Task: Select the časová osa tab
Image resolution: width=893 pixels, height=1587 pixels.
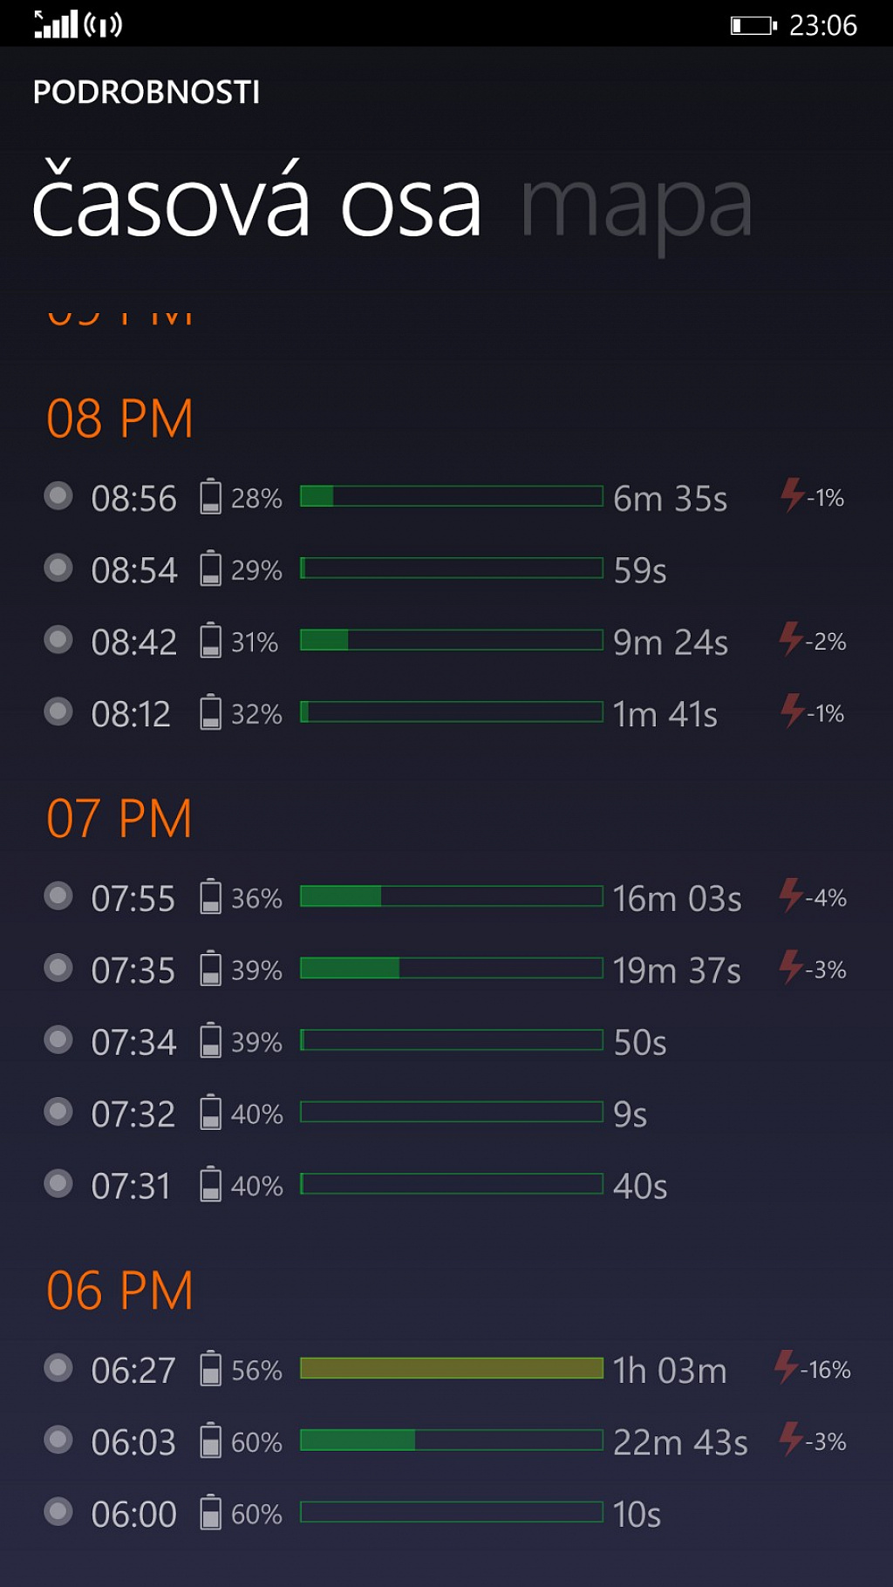Action: 257,201
